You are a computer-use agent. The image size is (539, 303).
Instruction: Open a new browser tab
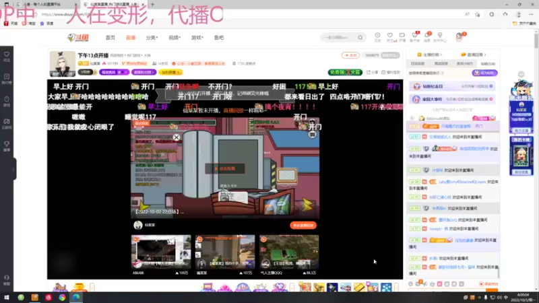[x=152, y=5]
